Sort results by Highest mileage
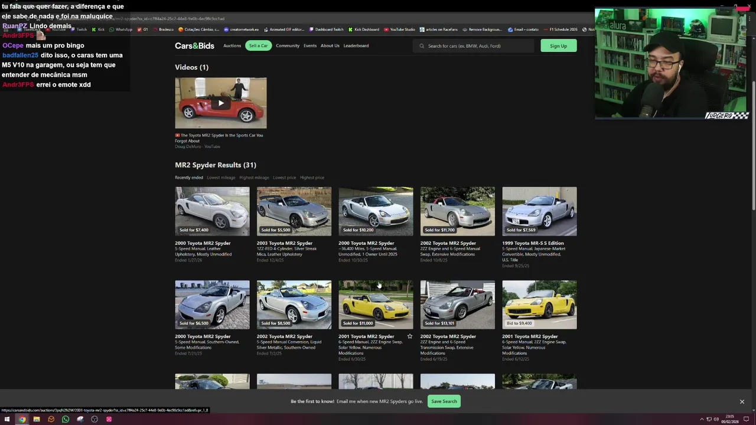This screenshot has width=756, height=425. [x=254, y=178]
